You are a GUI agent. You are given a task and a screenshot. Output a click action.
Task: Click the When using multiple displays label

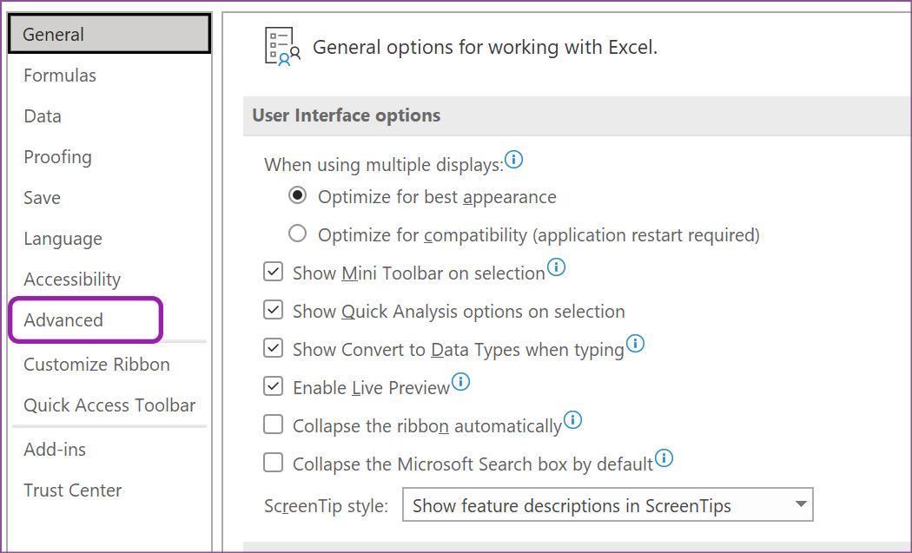383,165
